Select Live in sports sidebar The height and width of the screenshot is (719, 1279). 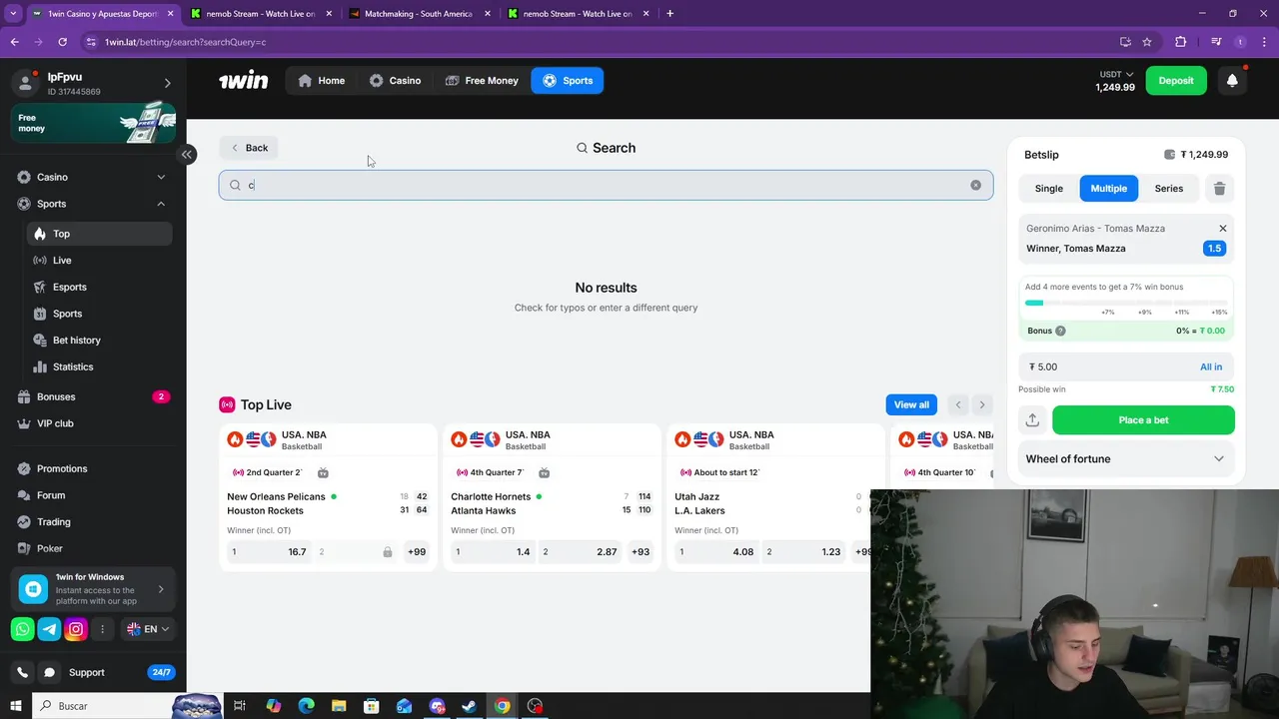(99, 261)
